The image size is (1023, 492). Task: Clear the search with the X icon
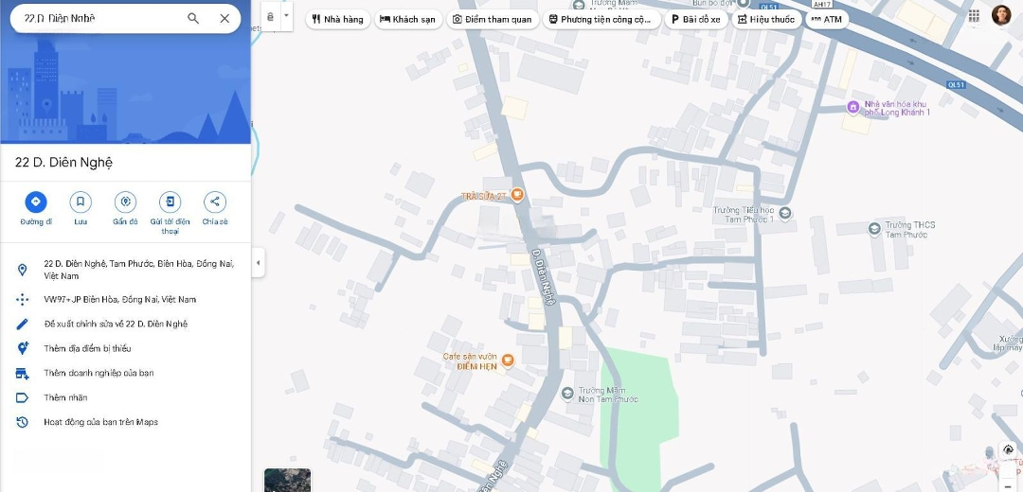click(x=224, y=18)
